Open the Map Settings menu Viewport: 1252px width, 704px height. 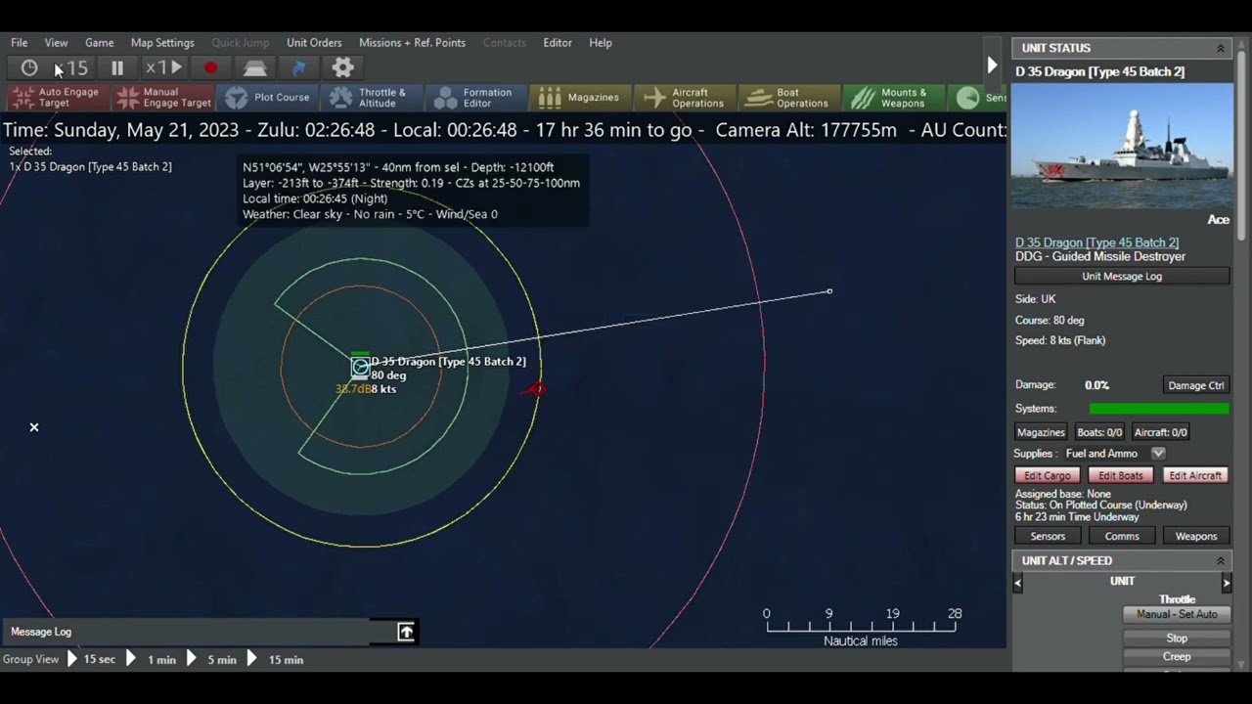tap(162, 43)
